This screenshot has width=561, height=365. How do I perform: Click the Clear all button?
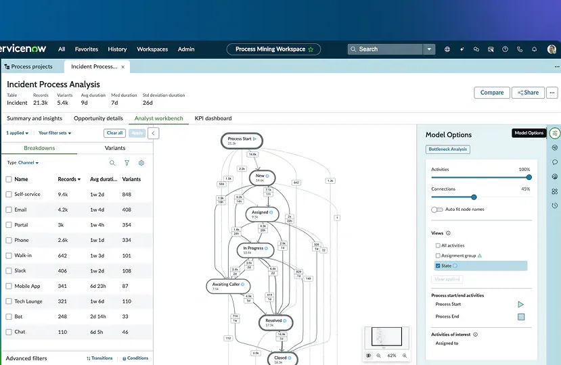click(x=115, y=133)
